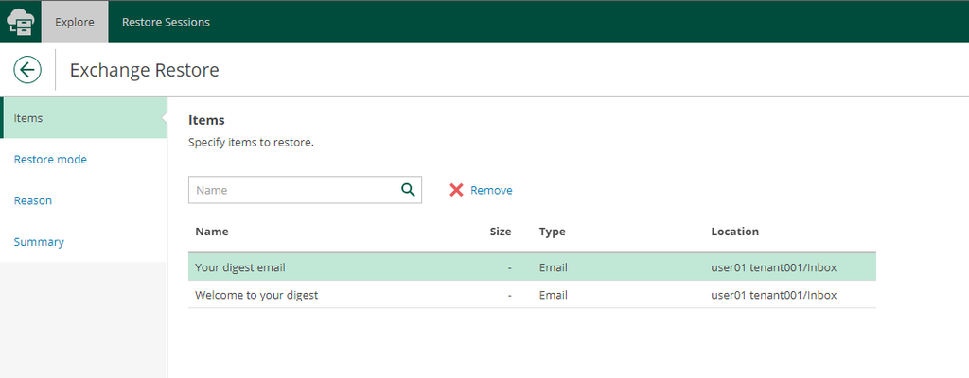Sort by the Name column header
The height and width of the screenshot is (378, 969).
tap(212, 232)
